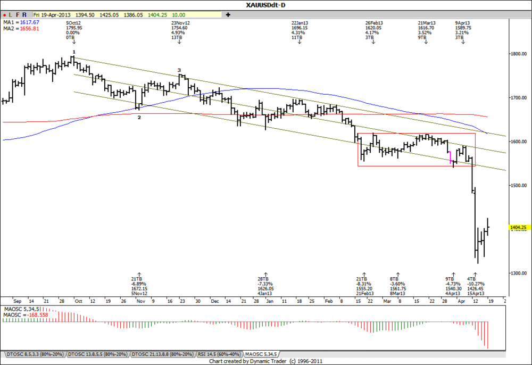Click the 5Nov12 1672.15 swing low label

(139, 286)
